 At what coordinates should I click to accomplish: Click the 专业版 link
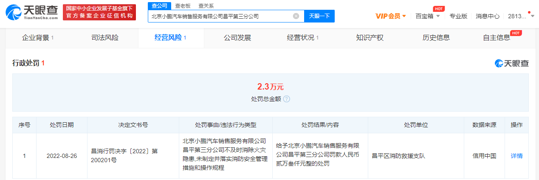(458, 16)
